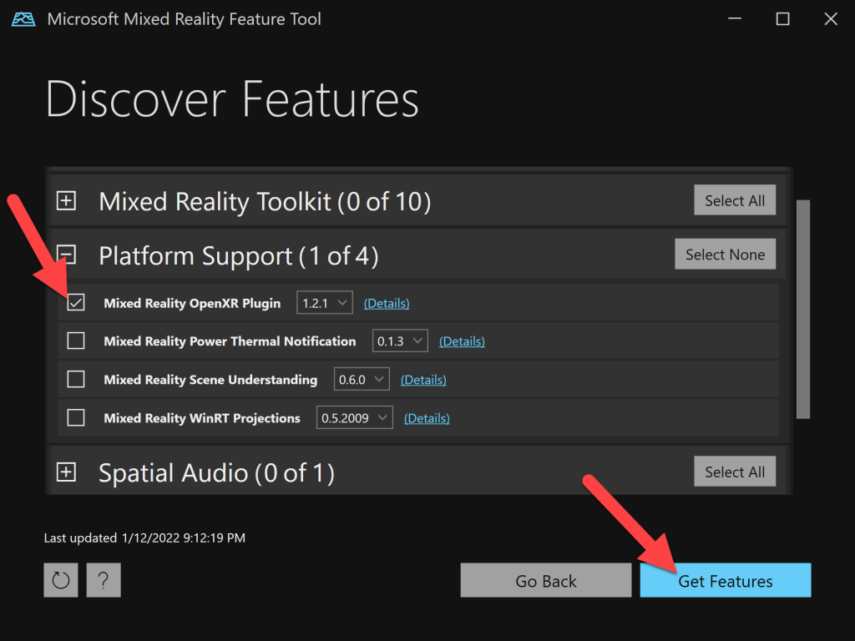The width and height of the screenshot is (855, 641).
Task: Click the Mixed Reality WinRT Projections label
Action: coord(202,418)
